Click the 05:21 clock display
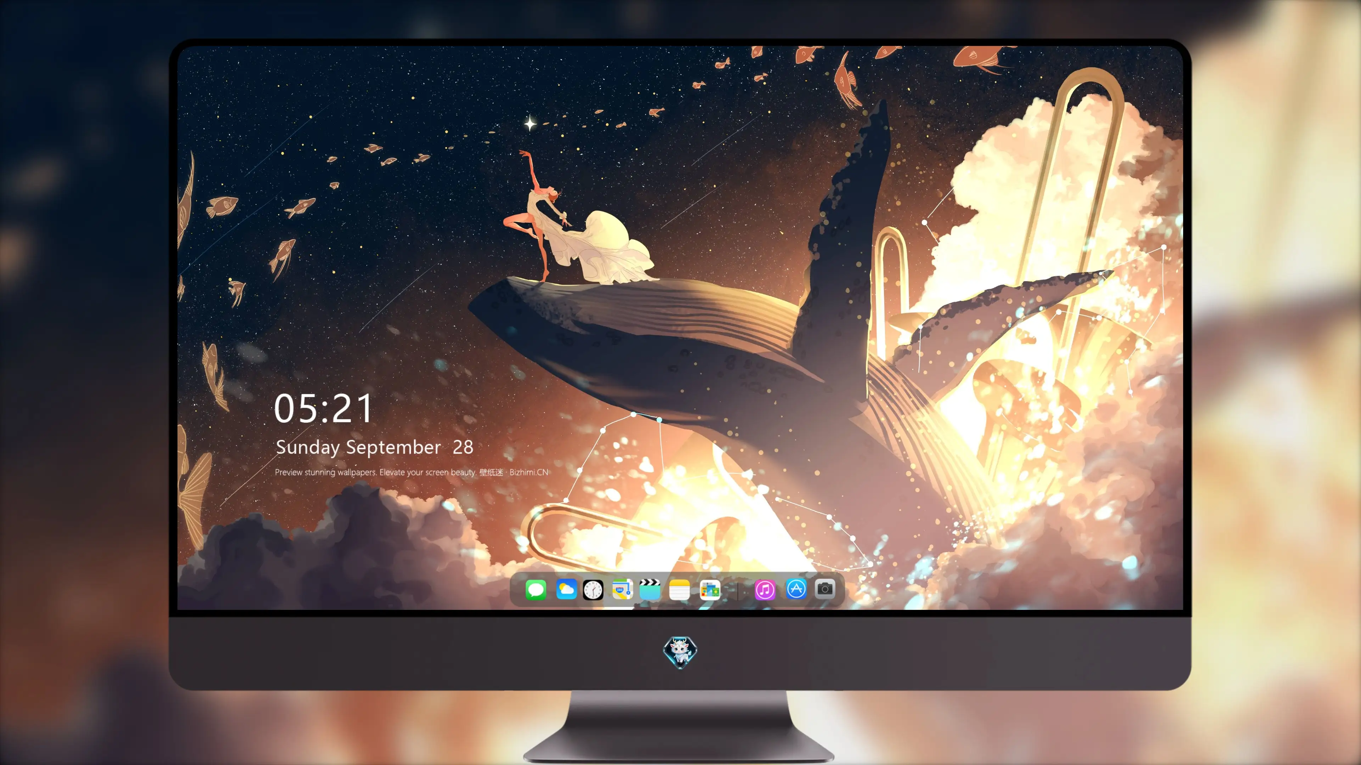1361x765 pixels. [323, 409]
